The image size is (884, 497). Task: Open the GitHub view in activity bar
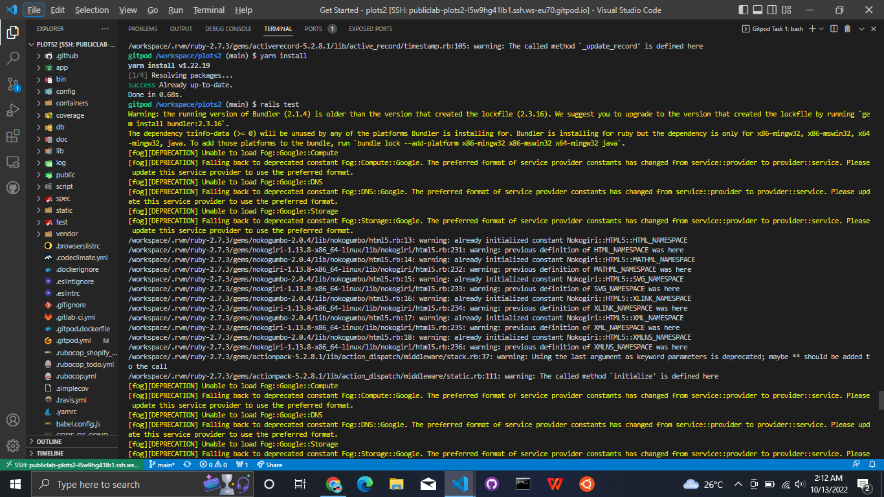point(13,188)
